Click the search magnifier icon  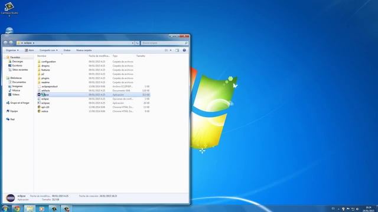point(186,43)
